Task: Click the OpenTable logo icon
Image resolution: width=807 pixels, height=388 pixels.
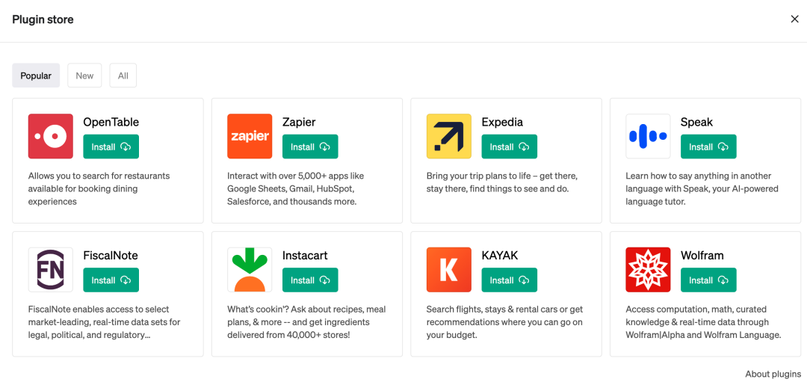Action: (51, 136)
